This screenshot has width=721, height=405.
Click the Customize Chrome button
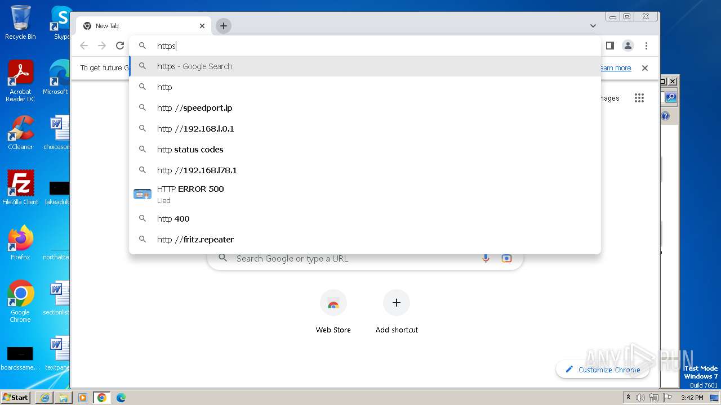click(603, 370)
